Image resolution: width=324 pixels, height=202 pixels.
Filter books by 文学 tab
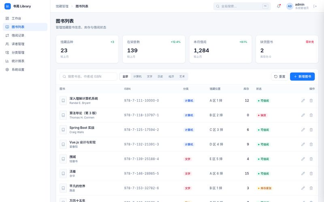click(x=149, y=76)
